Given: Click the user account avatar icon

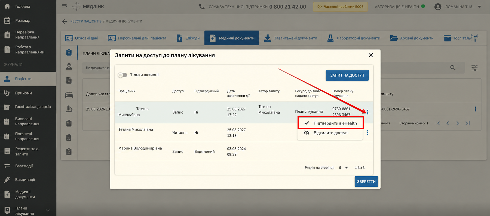Looking at the screenshot, I should pyautogui.click(x=438, y=7).
